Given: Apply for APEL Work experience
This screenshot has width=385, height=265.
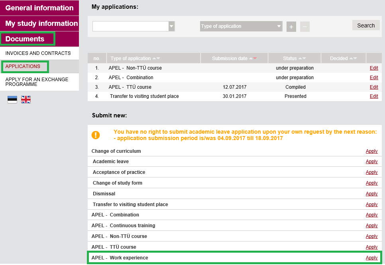Looking at the screenshot, I should (371, 258).
